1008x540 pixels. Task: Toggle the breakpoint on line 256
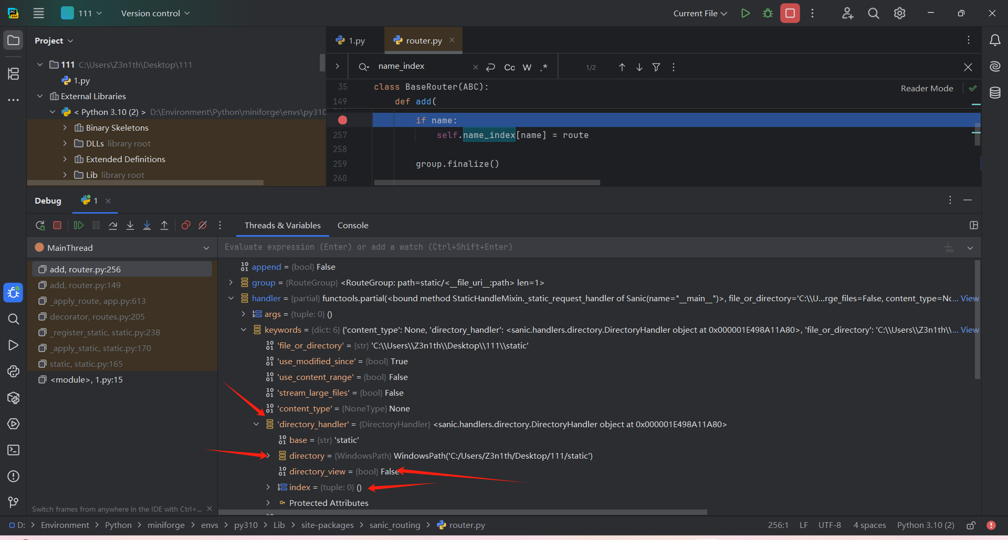click(x=342, y=120)
